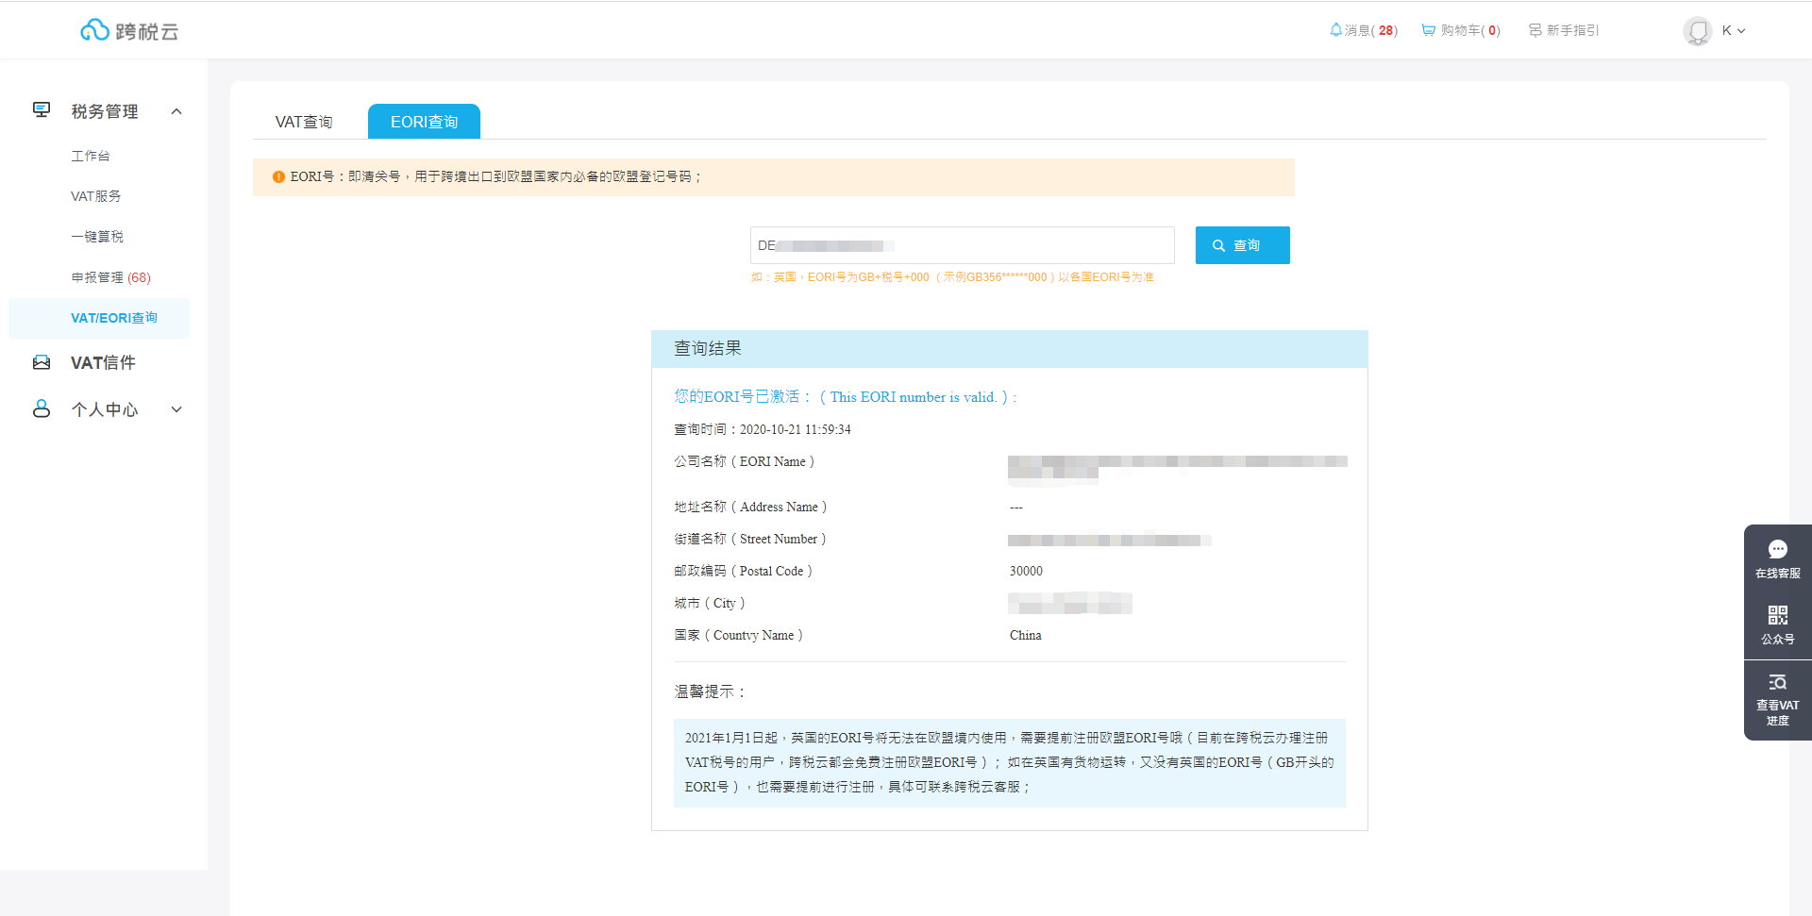
Task: Click the VAT信件 envelope icon
Action: click(x=42, y=362)
